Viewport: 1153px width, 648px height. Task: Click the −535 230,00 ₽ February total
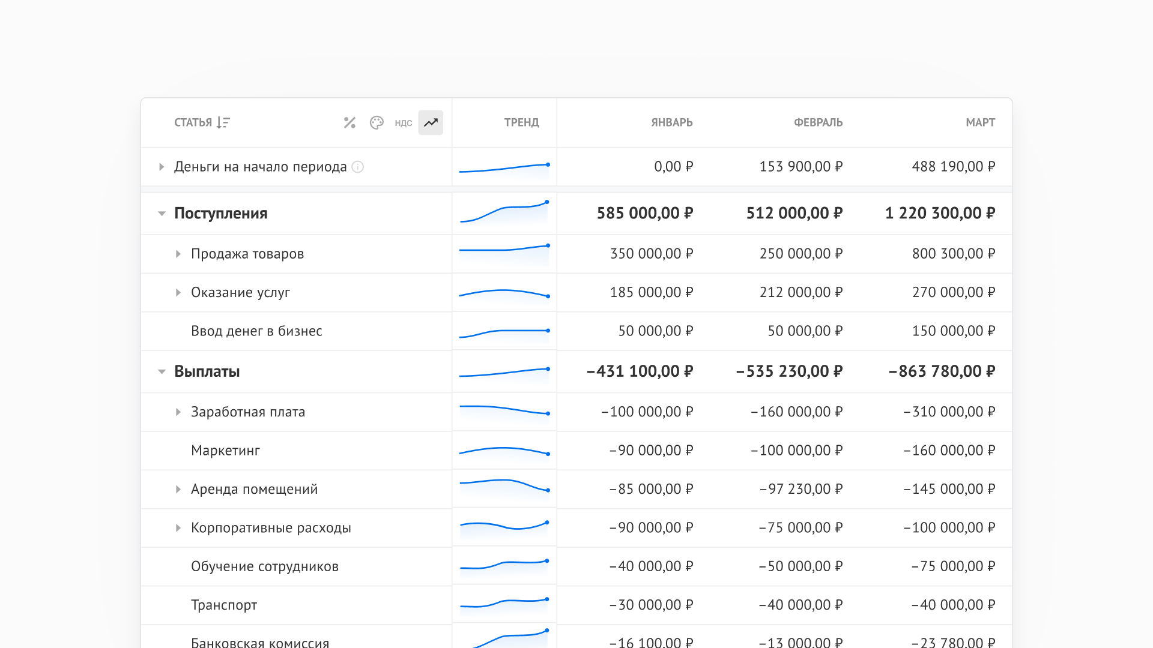pos(789,371)
